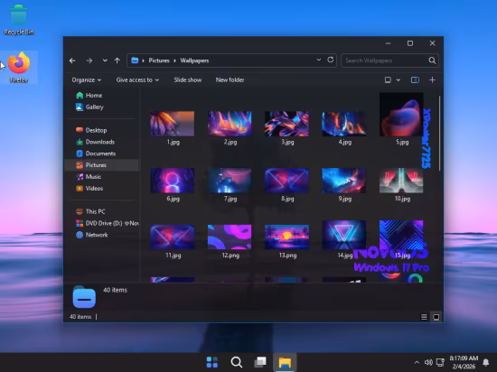
Task: Open the volume control in tray
Action: tap(428, 362)
